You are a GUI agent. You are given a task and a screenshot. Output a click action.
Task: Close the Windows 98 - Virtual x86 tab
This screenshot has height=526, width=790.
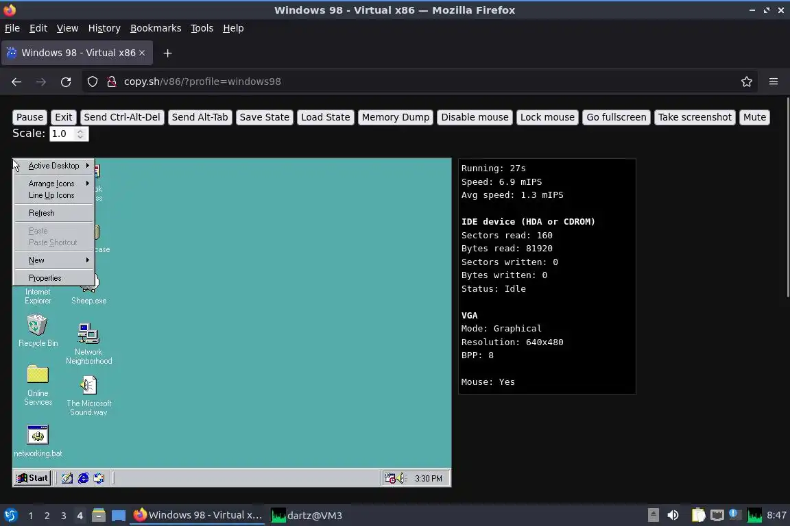click(x=142, y=53)
